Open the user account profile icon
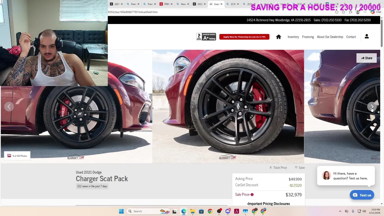 click(x=367, y=36)
